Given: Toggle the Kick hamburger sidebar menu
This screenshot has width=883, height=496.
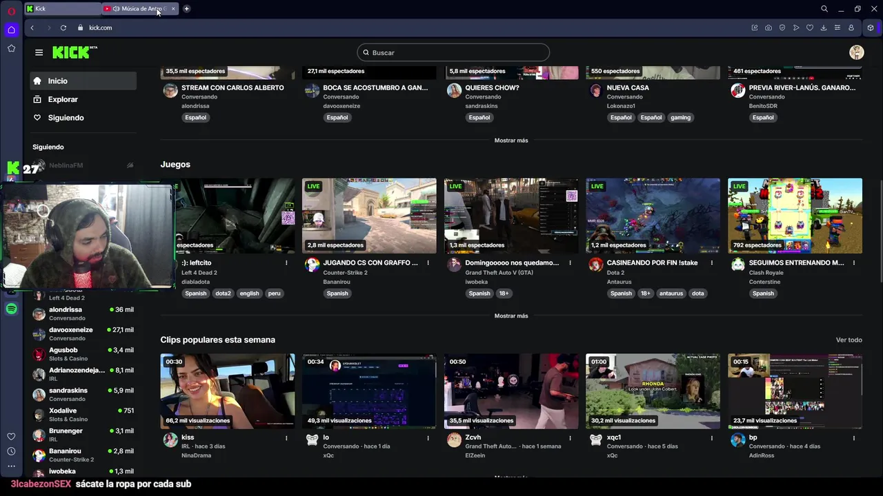Looking at the screenshot, I should click(39, 52).
